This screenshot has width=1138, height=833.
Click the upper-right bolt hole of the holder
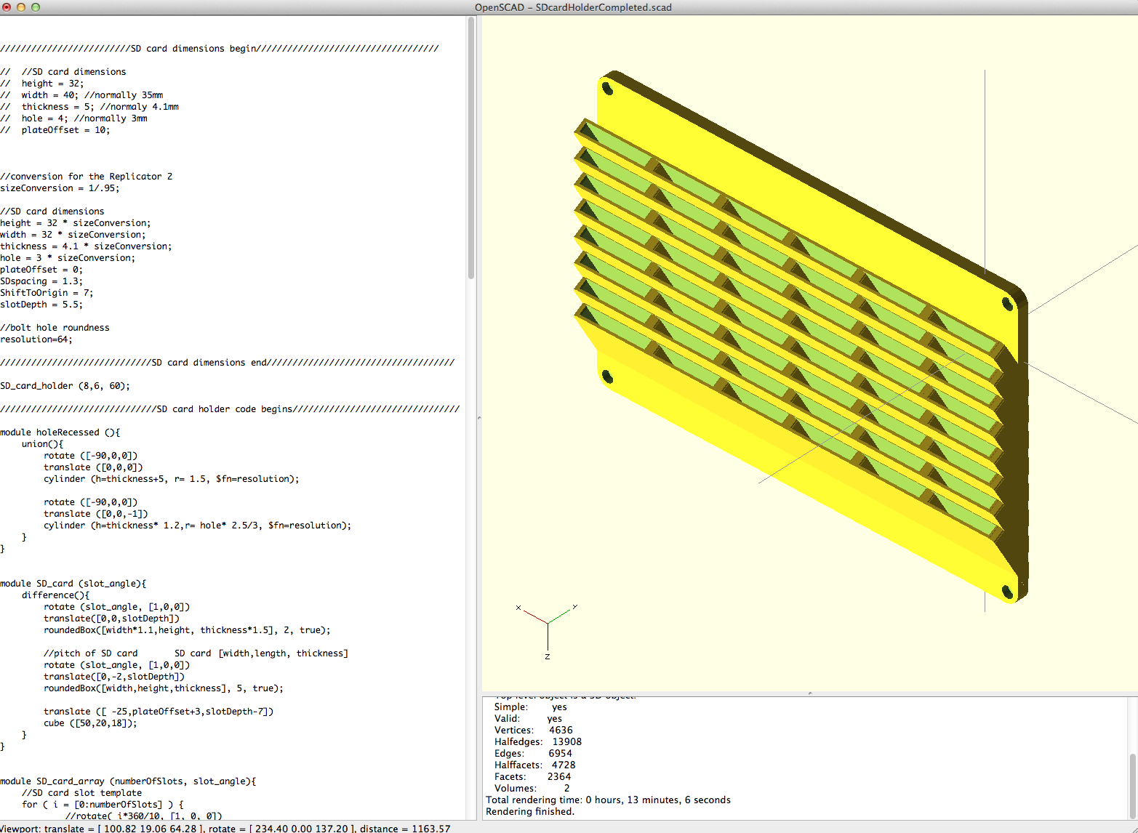(x=1008, y=303)
